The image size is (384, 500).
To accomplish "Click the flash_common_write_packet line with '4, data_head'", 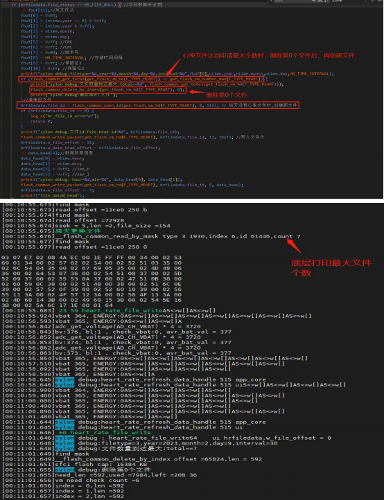I will [x=132, y=185].
